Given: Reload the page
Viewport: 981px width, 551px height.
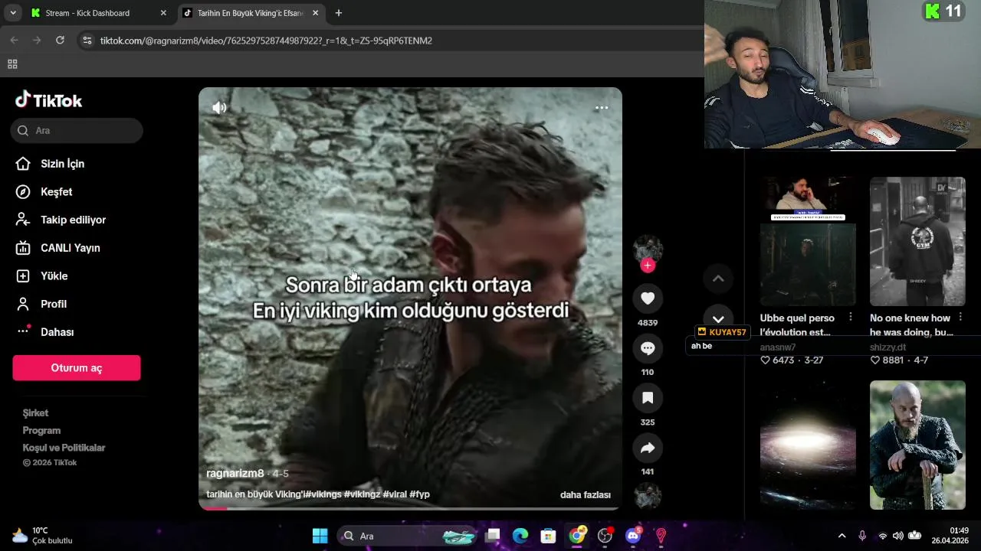Looking at the screenshot, I should [60, 41].
